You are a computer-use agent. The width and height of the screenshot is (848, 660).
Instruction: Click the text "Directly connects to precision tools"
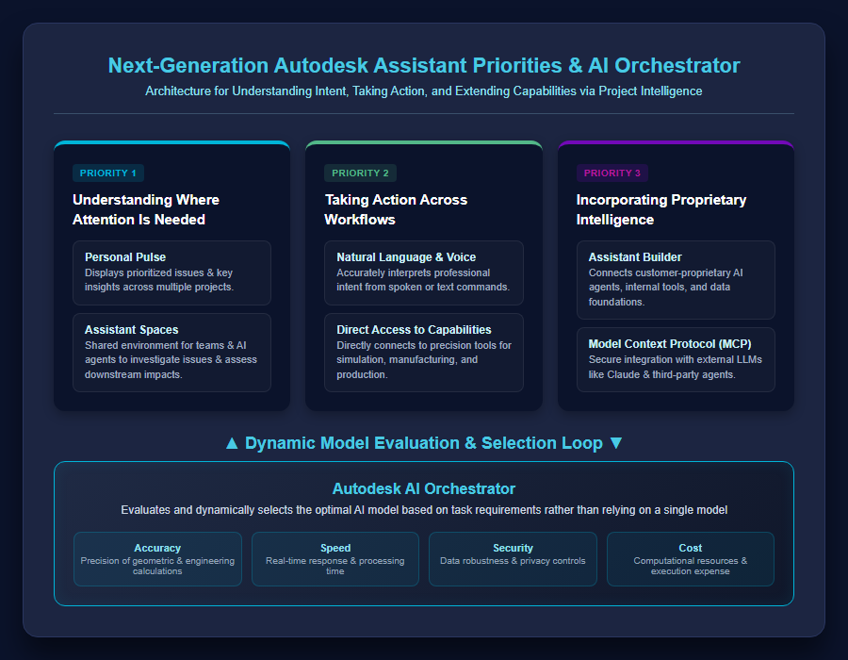(424, 360)
